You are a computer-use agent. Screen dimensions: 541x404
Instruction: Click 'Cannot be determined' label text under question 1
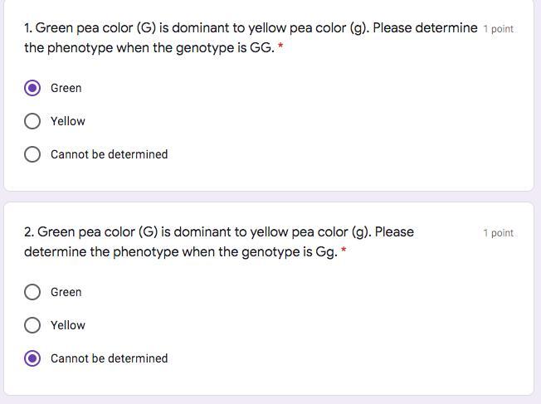click(109, 154)
